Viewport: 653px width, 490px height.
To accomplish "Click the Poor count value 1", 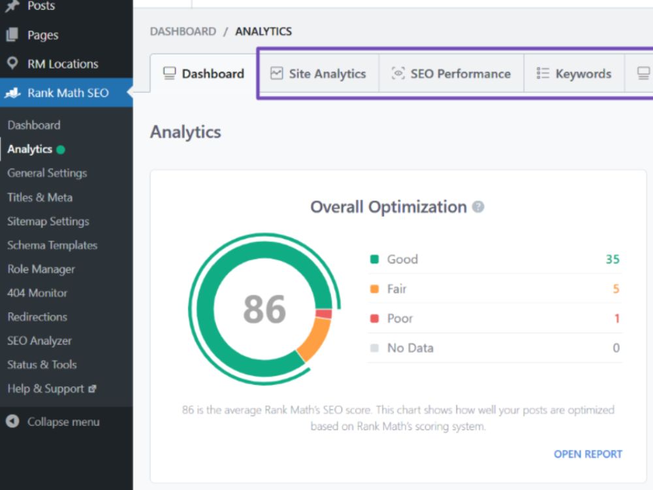I will 617,318.
